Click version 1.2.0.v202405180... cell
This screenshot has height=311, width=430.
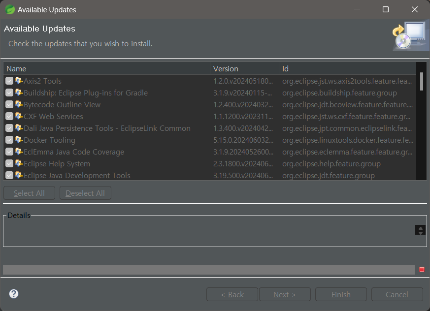(x=243, y=81)
